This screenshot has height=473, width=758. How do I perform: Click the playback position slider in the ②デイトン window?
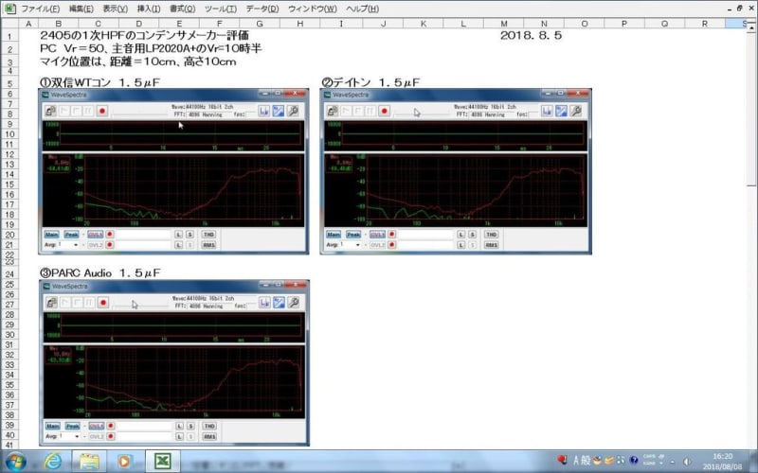click(x=423, y=113)
